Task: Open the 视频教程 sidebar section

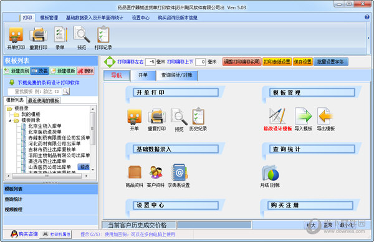Action: tap(50, 210)
